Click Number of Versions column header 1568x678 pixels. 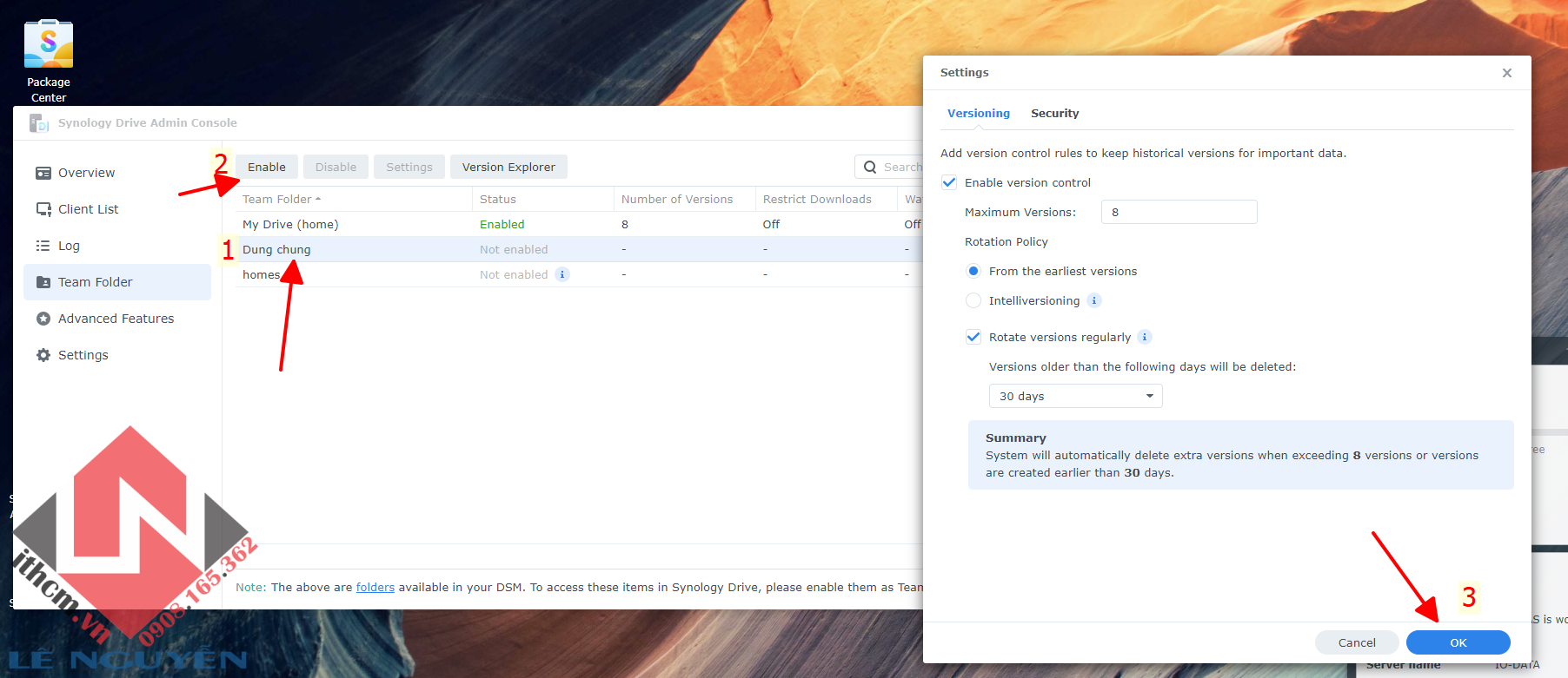pos(685,199)
